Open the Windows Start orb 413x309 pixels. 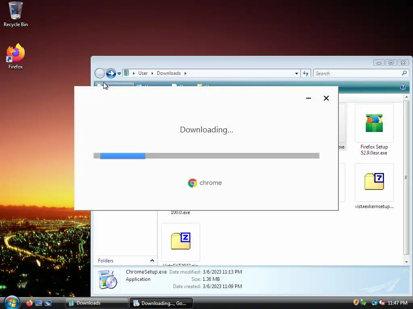[12, 303]
